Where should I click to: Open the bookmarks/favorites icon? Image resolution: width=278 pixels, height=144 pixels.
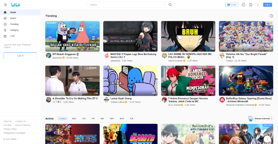point(251,5)
